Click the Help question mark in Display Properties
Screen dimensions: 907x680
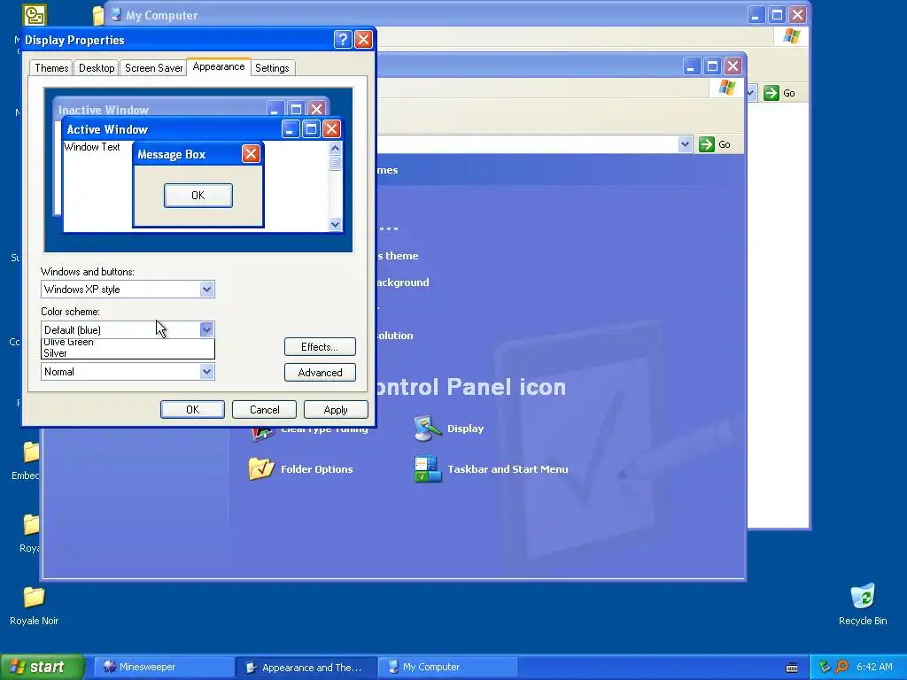tap(343, 39)
